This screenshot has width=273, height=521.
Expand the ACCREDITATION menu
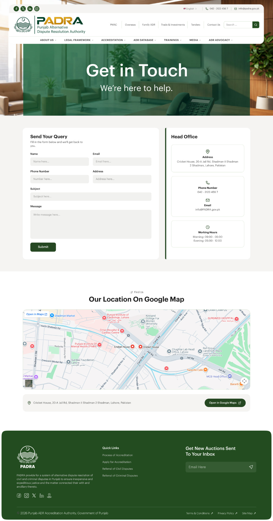113,40
